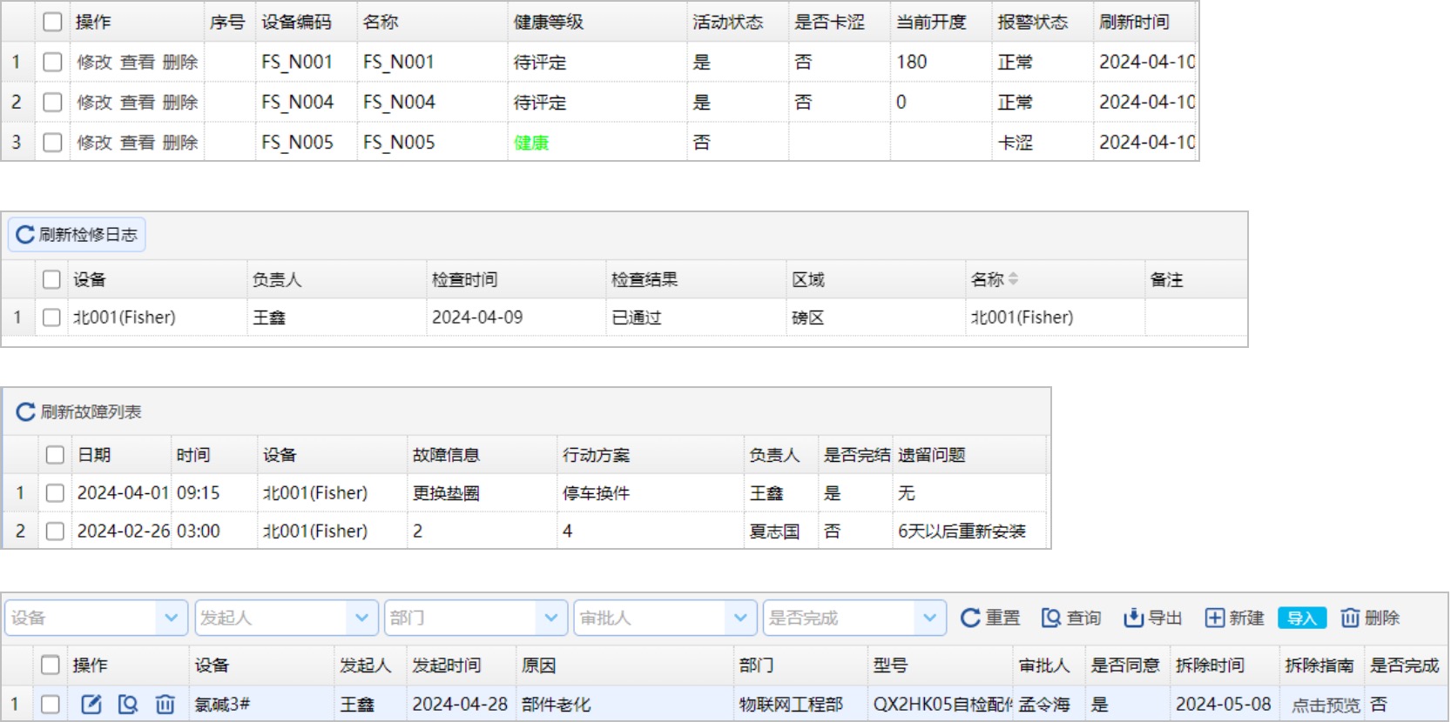
Task: Click the 查询 search button
Action: (x=1071, y=618)
